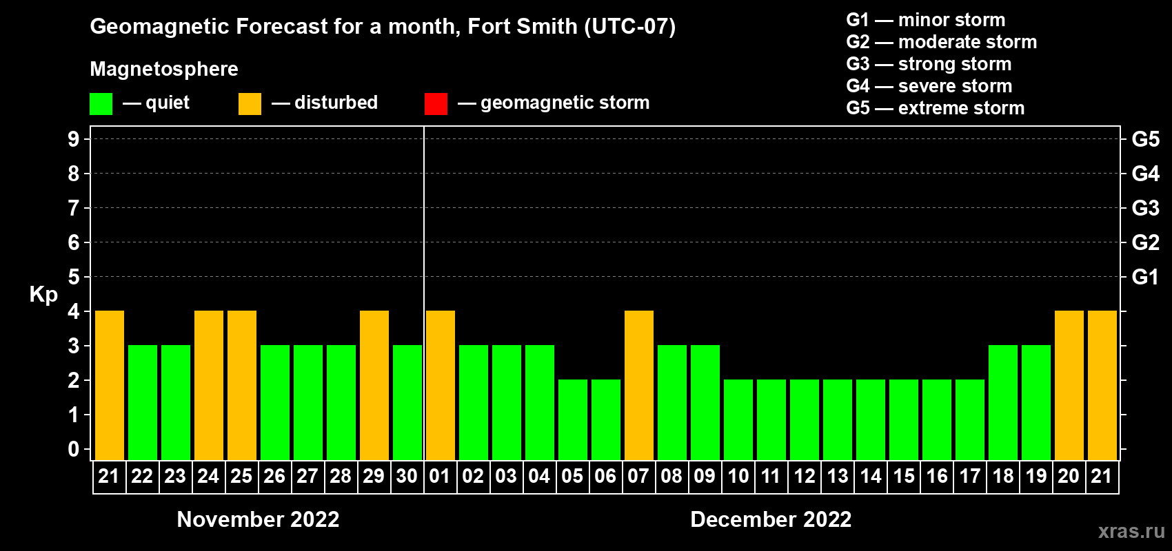Click the 'December 2022' month label
1172x551 pixels.
(x=771, y=519)
